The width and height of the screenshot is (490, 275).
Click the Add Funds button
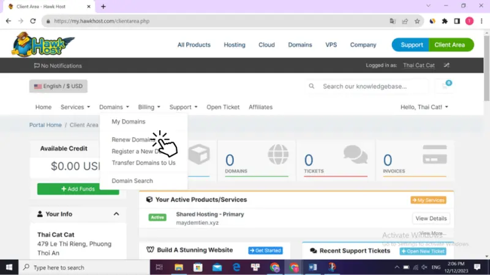[x=78, y=189]
